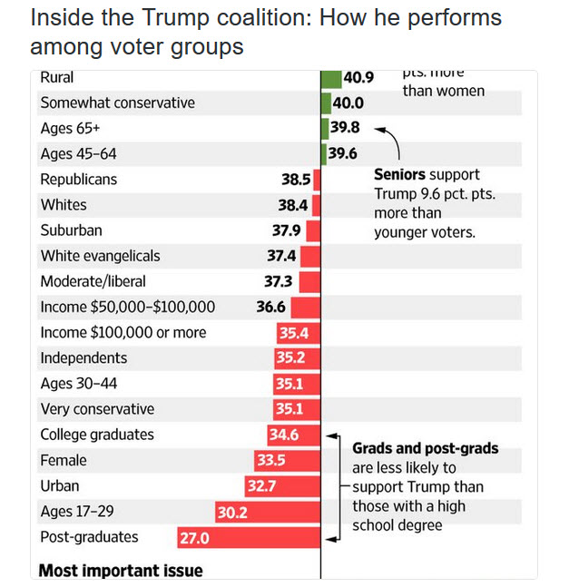Image resolution: width=569 pixels, height=587 pixels.
Task: Click the 'Most important issue' heading
Action: click(x=121, y=571)
